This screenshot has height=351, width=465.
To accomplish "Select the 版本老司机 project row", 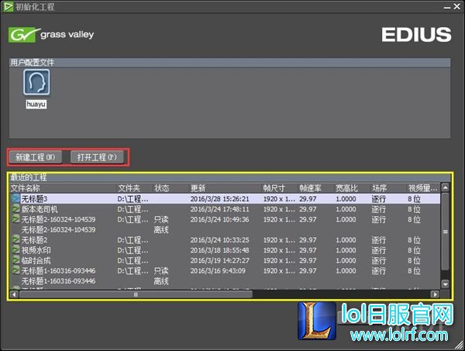I will tap(225, 209).
